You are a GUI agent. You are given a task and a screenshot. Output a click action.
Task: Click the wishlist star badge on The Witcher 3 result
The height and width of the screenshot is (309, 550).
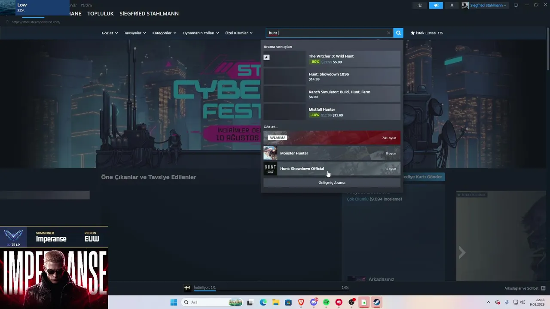[x=266, y=57]
